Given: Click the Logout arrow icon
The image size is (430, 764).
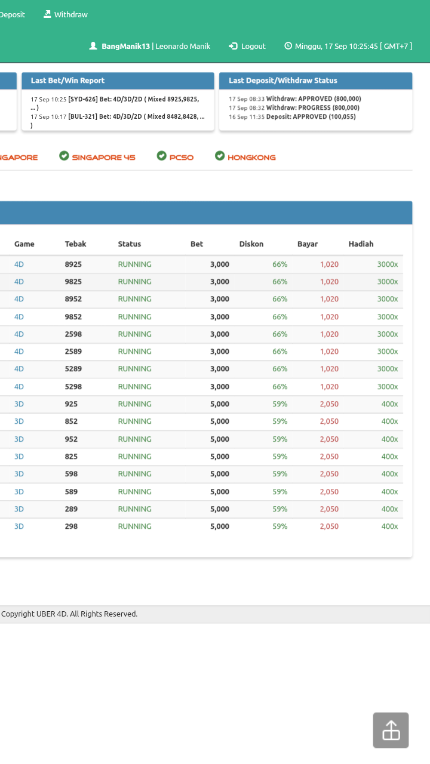Looking at the screenshot, I should tap(233, 46).
